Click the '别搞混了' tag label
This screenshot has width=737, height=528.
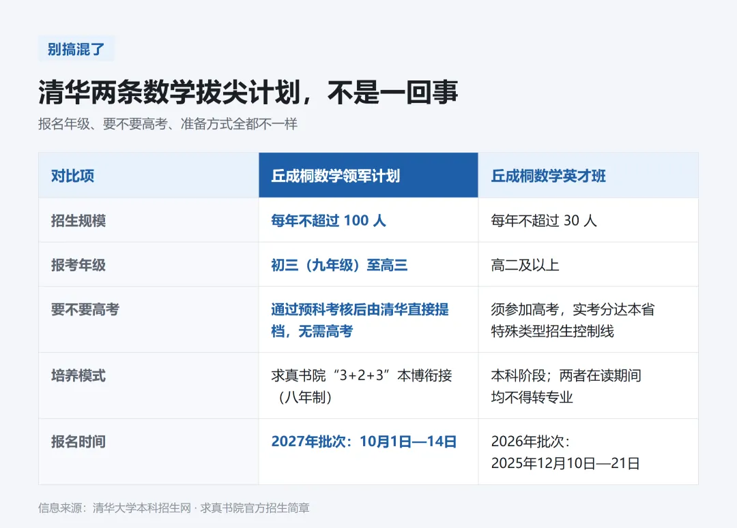76,49
